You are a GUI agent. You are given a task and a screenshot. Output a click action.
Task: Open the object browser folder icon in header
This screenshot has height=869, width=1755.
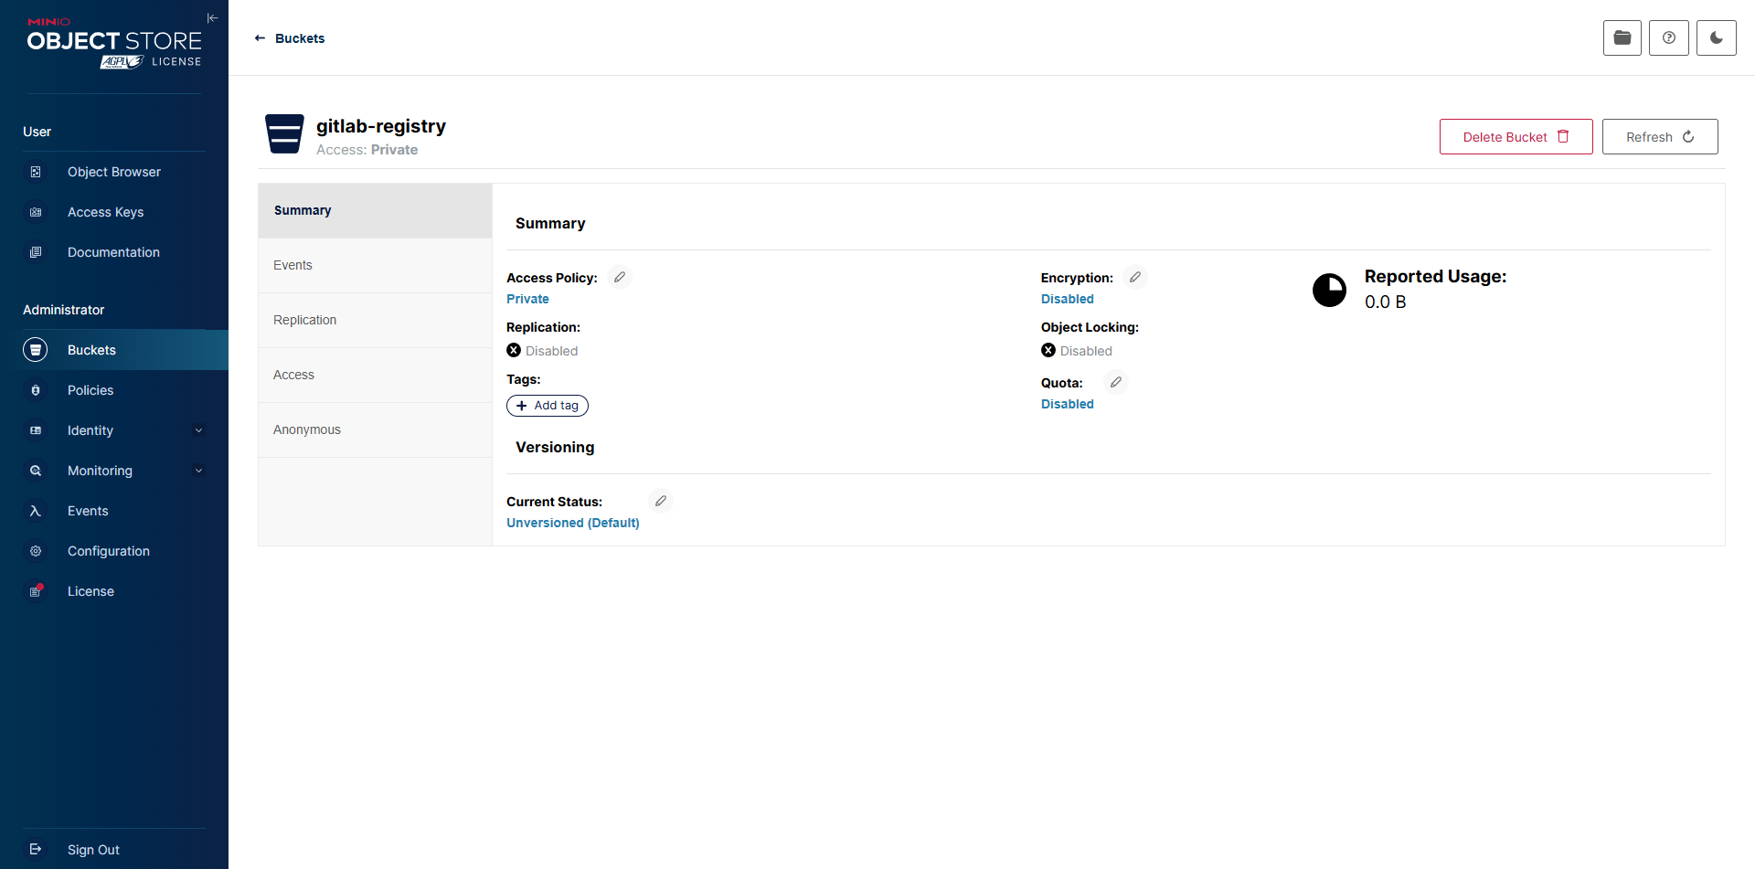click(1622, 37)
